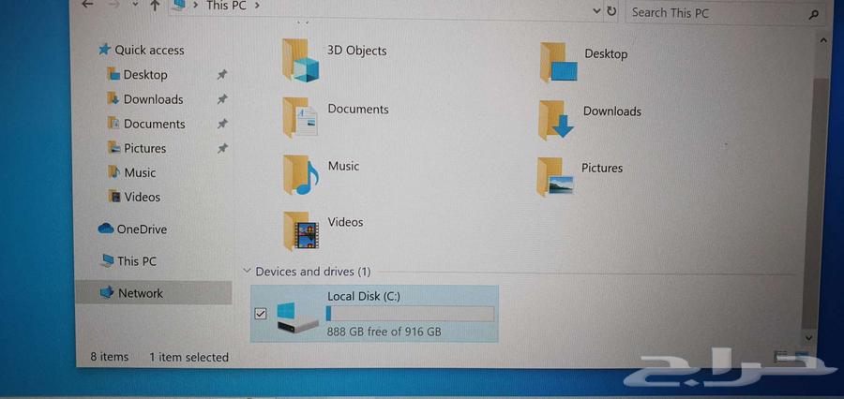The height and width of the screenshot is (399, 844).
Task: Click the This PC computer icon in sidebar
Action: coord(107,260)
